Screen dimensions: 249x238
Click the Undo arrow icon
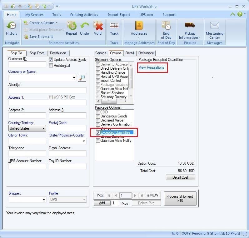pyautogui.click(x=84, y=26)
